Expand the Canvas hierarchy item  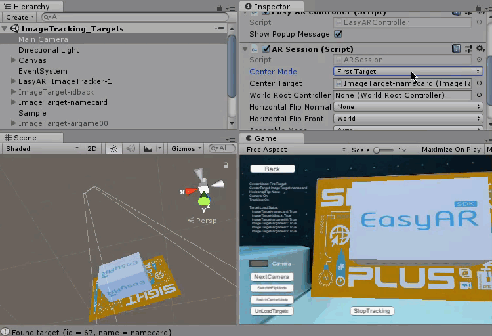[13, 60]
